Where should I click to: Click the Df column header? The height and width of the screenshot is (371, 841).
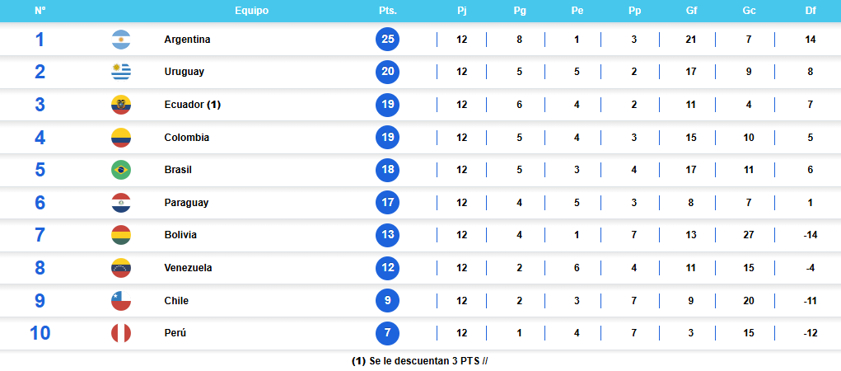pyautogui.click(x=811, y=11)
